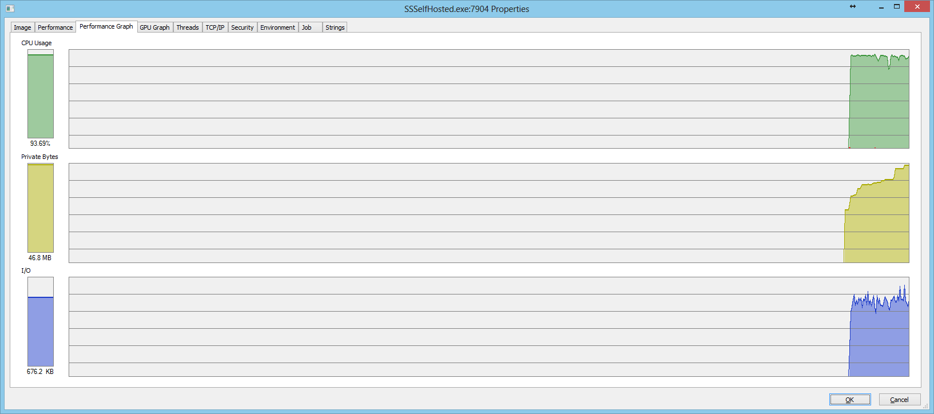Open the Image tab

pyautogui.click(x=22, y=27)
